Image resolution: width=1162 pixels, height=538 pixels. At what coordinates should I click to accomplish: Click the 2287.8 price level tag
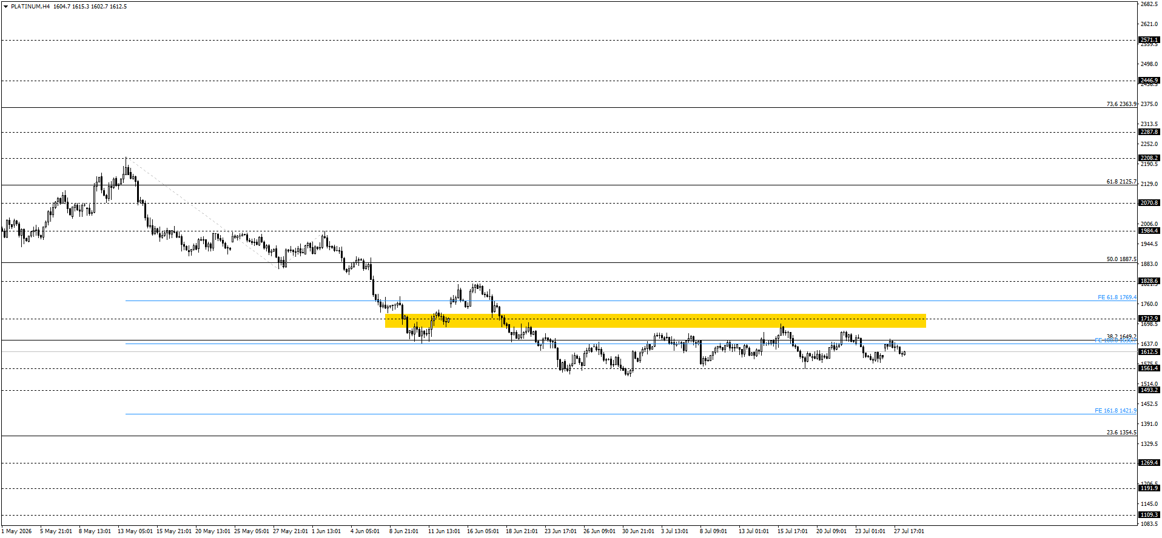tap(1149, 132)
